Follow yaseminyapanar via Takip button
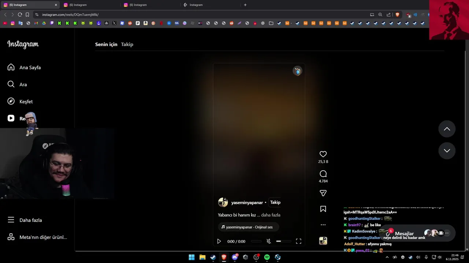The width and height of the screenshot is (469, 263). [275, 202]
